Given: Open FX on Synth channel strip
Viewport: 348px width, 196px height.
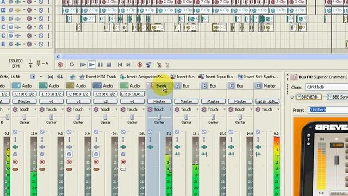Looking at the screenshot, I should coord(150,147).
